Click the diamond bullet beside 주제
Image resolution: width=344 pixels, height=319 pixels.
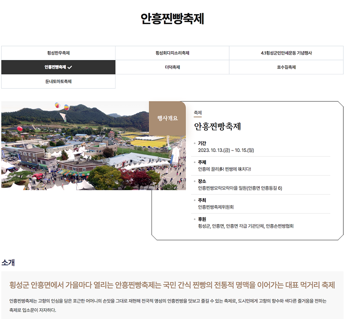tap(195, 162)
